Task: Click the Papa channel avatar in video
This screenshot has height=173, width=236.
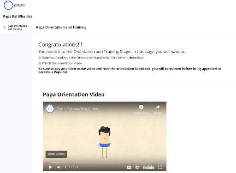Action: [50, 109]
